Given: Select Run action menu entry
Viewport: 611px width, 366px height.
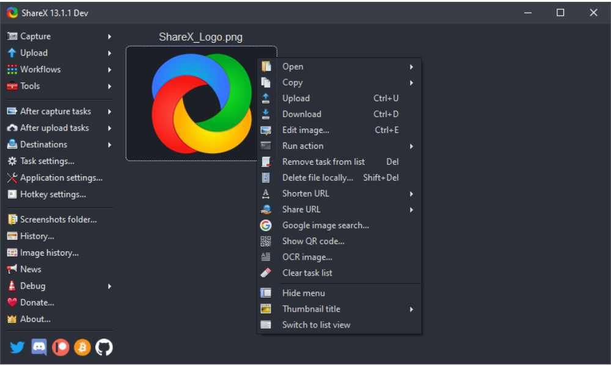Looking at the screenshot, I should click(338, 146).
